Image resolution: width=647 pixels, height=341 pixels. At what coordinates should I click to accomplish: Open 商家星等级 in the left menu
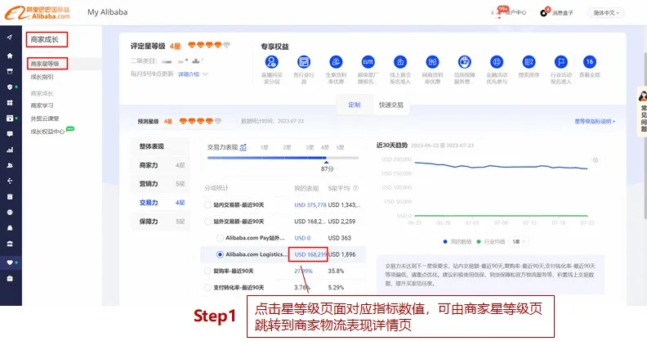[x=45, y=64]
